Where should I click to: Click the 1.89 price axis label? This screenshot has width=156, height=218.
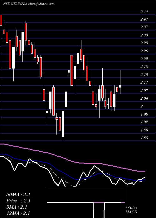[x=144, y=130]
